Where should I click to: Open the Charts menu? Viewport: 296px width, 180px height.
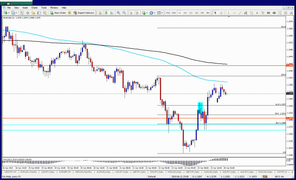pyautogui.click(x=35, y=8)
